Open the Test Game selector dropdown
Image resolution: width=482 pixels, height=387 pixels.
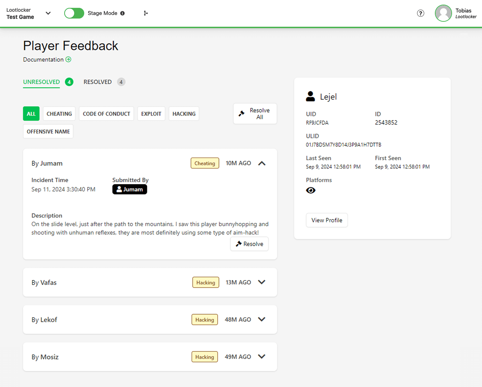pyautogui.click(x=48, y=13)
